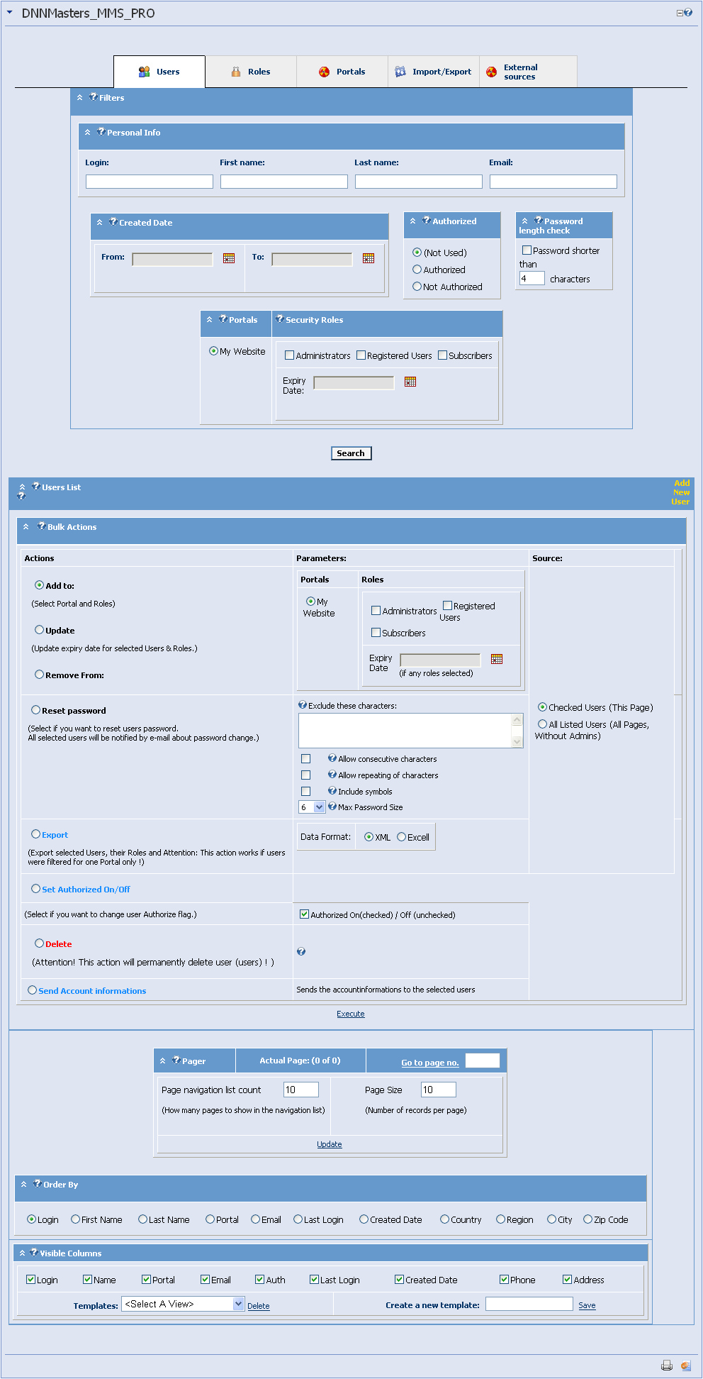Collapse the Authorized panel
The image size is (703, 1379).
(x=413, y=221)
